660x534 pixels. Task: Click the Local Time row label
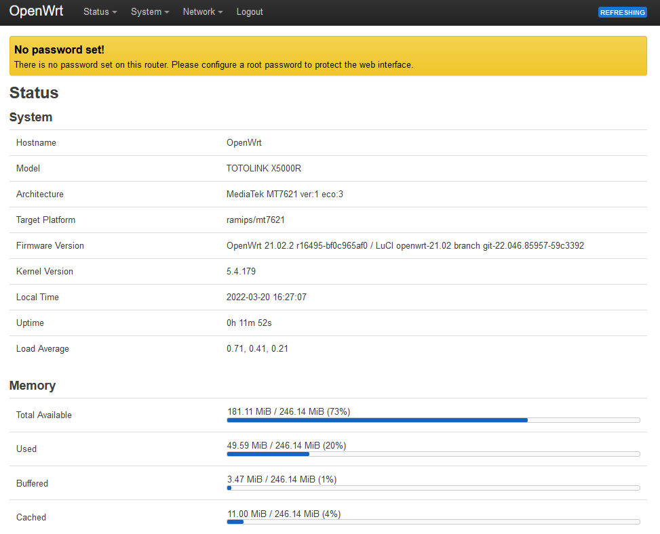[x=37, y=297]
